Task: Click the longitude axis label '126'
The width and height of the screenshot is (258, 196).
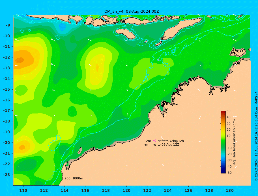Action: [188, 190]
